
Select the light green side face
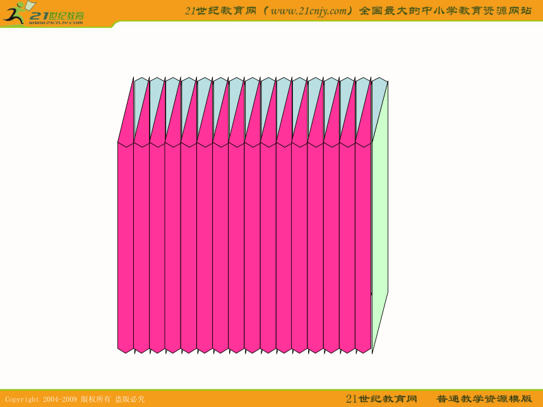(x=380, y=217)
